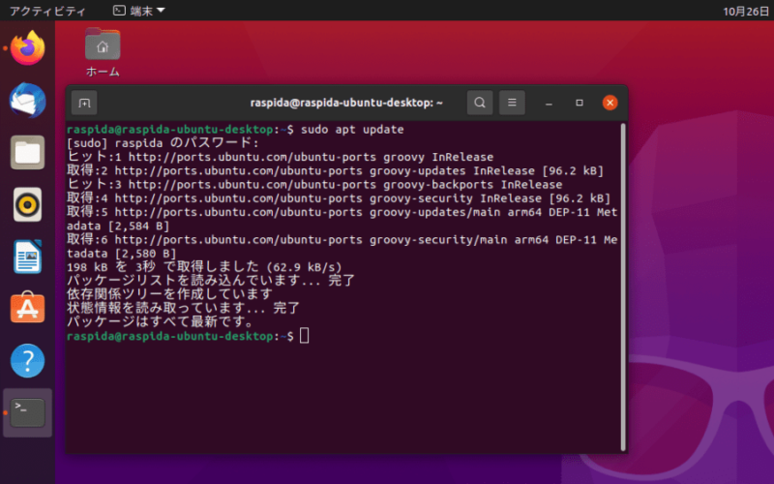774x484 pixels.
Task: Click the terminal title 'raspida@raspida-ubuntu-desktop: ~'
Action: point(346,103)
